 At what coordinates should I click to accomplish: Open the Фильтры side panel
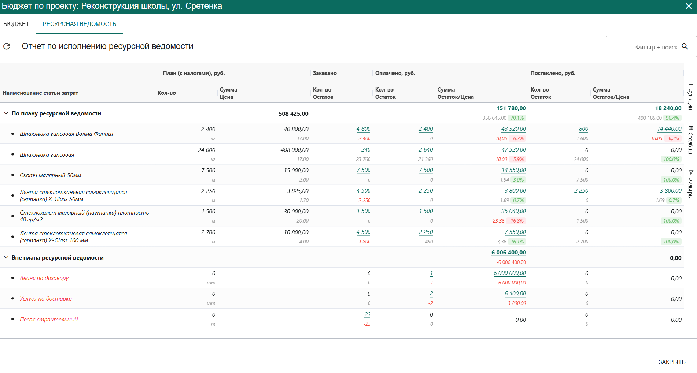click(690, 184)
